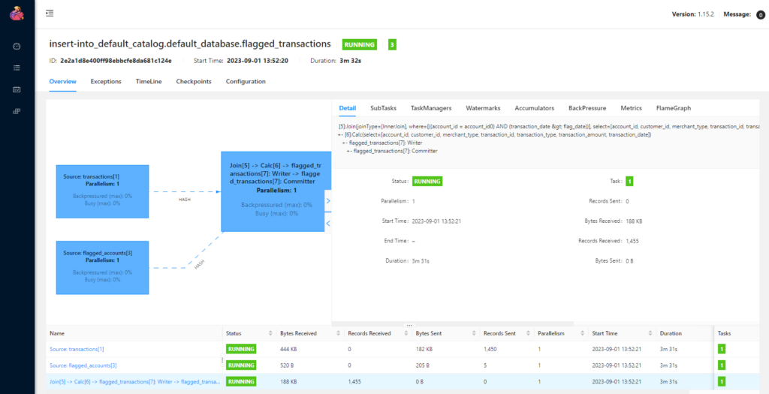Click the green tasks count badge in job header
The image size is (769, 394).
(392, 44)
